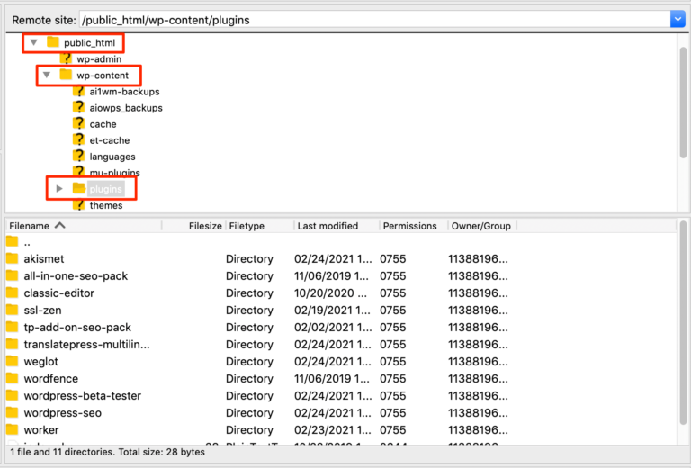Sort by the Filesize column header
Viewport: 691px width, 468px height.
point(205,226)
